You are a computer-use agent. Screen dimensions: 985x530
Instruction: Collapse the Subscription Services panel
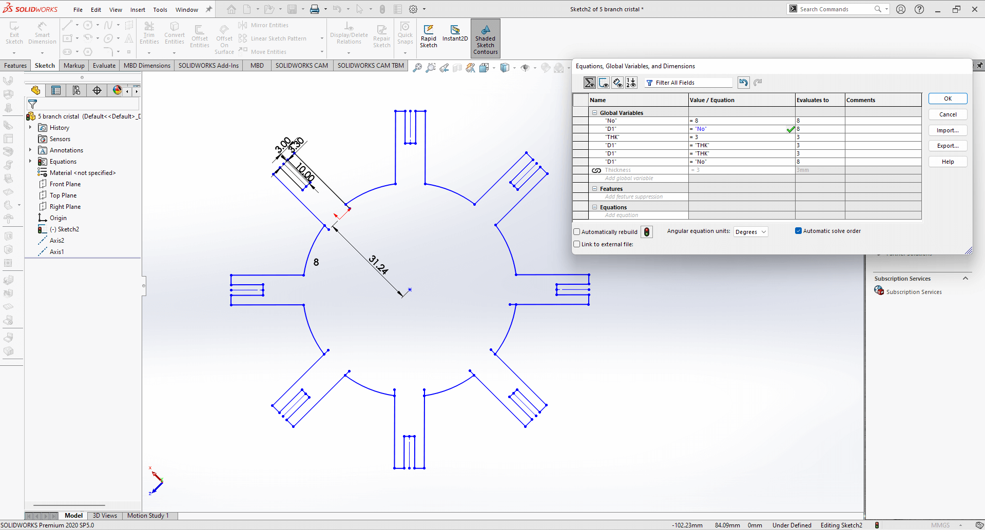[x=965, y=279]
